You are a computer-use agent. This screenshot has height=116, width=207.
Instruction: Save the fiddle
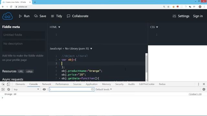40,16
